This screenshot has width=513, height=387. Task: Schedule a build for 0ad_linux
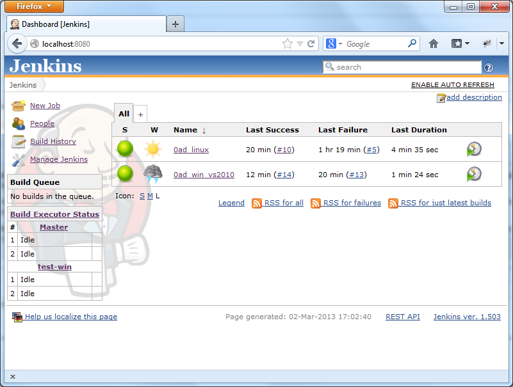[x=474, y=149]
